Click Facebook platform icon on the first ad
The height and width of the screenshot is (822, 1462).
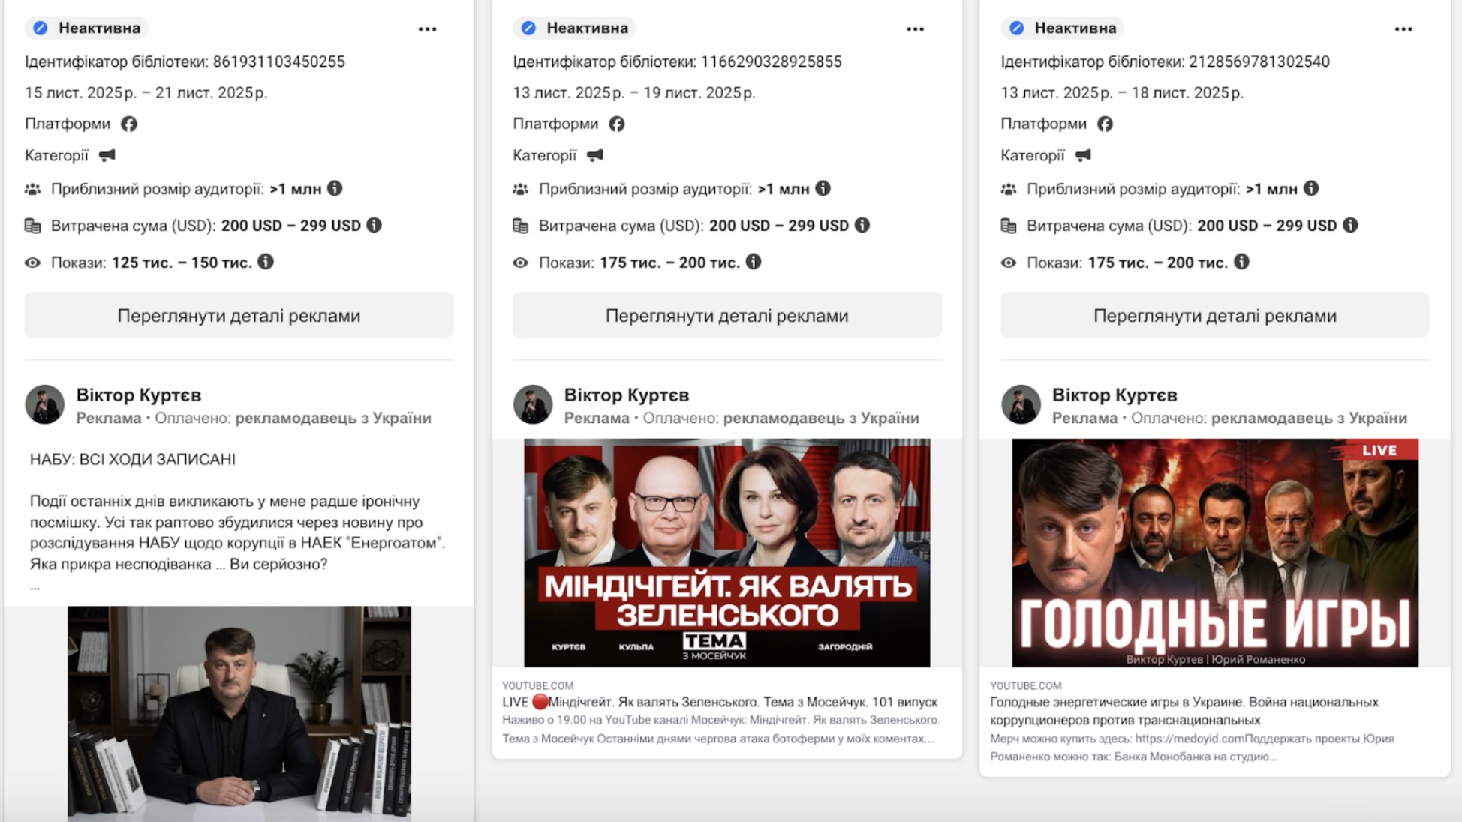pos(129,124)
